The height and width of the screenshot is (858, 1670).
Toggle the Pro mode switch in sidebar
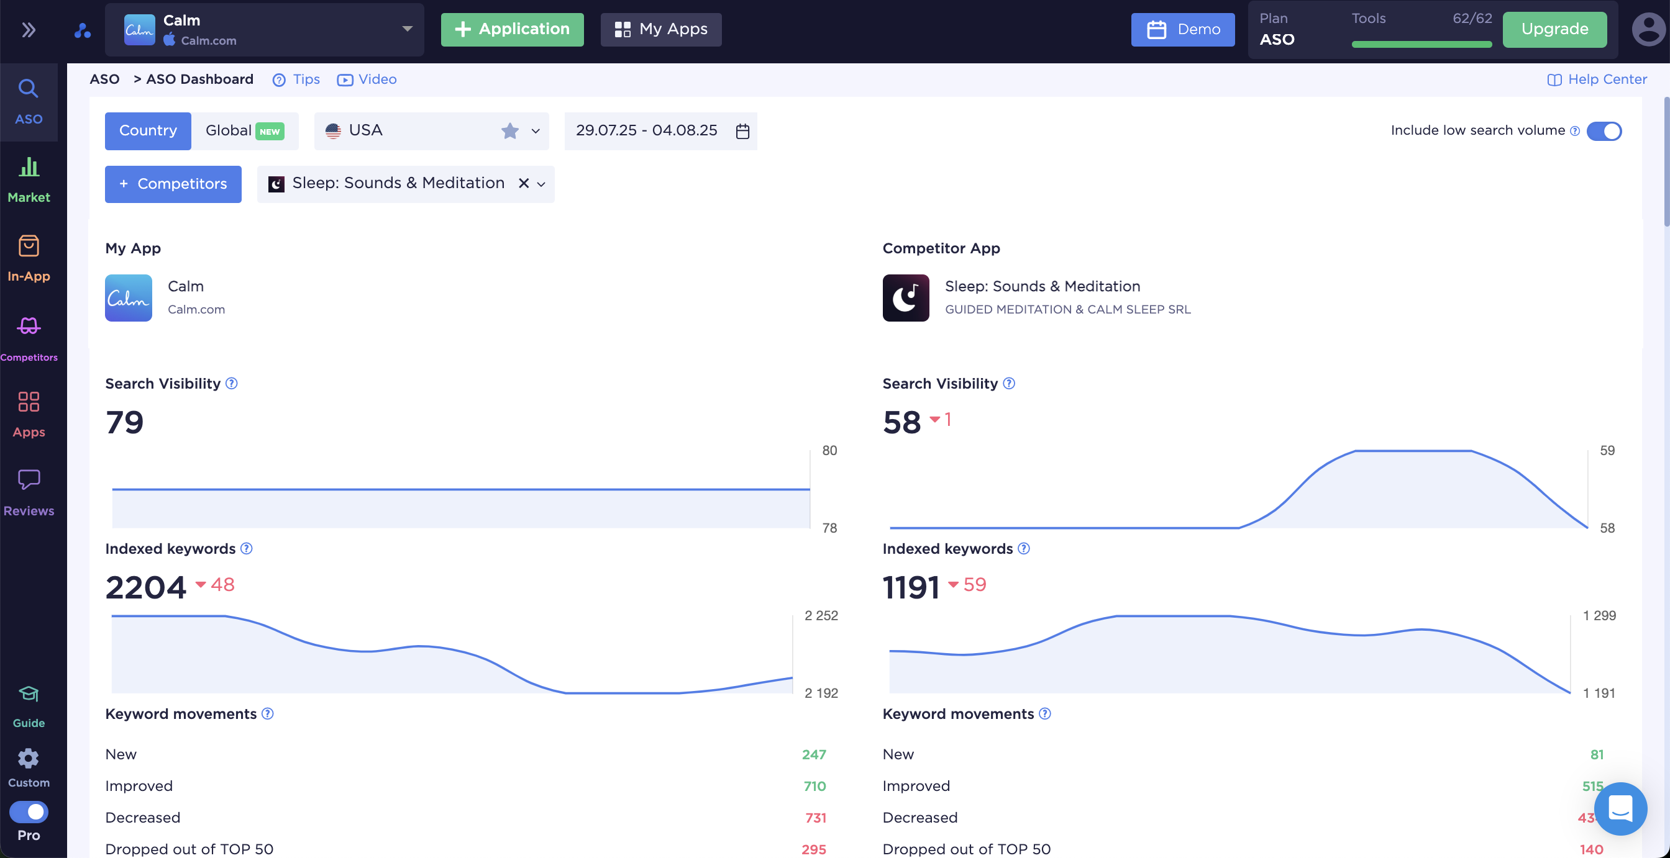pos(29,812)
